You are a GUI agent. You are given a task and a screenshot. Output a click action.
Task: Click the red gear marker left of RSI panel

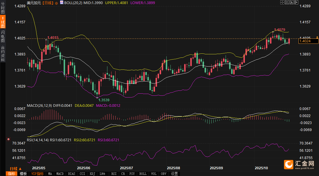pos(8,139)
